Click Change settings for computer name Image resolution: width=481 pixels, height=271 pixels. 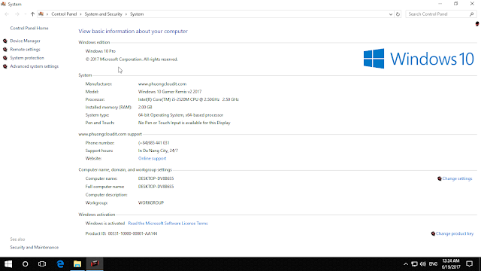click(457, 178)
